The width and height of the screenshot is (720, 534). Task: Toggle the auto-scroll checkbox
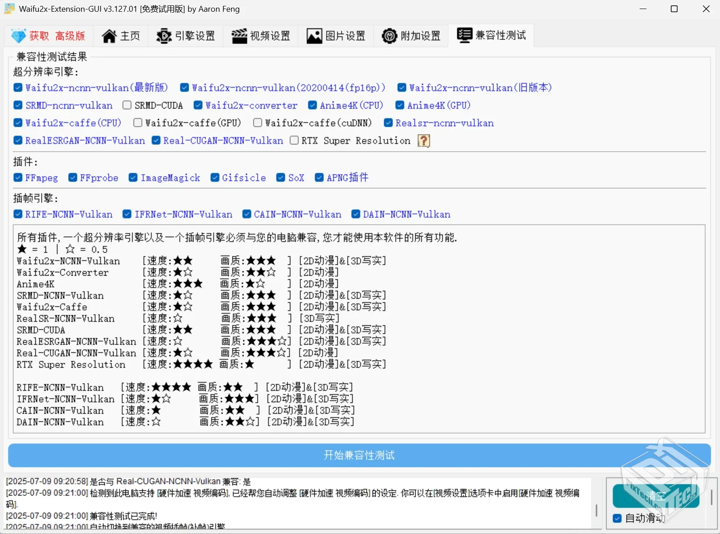[x=618, y=518]
